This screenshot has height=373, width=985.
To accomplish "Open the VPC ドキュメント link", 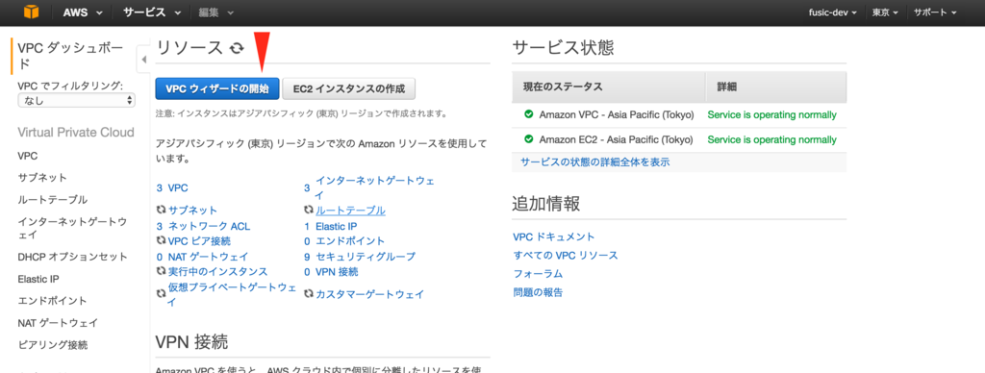I will click(553, 236).
